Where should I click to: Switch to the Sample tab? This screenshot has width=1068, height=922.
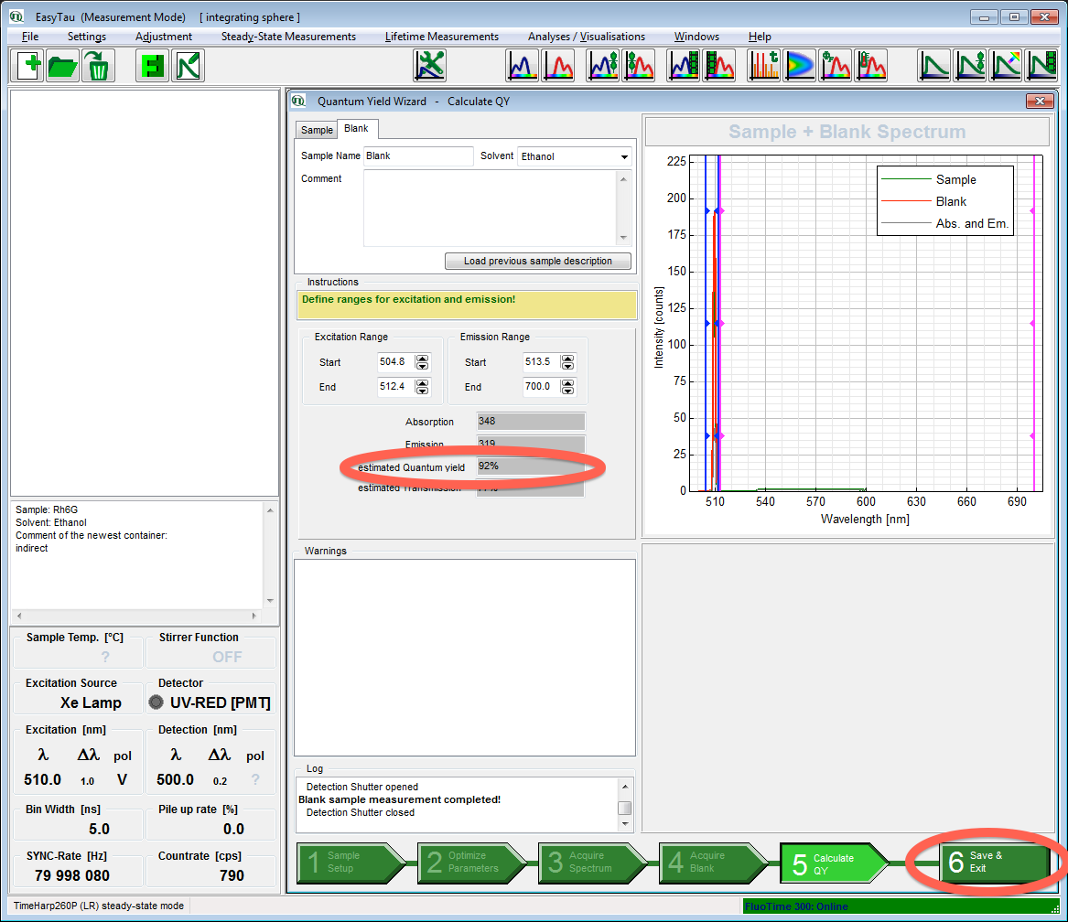coord(317,130)
